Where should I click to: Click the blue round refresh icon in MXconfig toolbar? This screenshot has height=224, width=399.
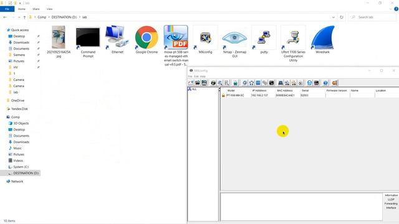[309, 83]
